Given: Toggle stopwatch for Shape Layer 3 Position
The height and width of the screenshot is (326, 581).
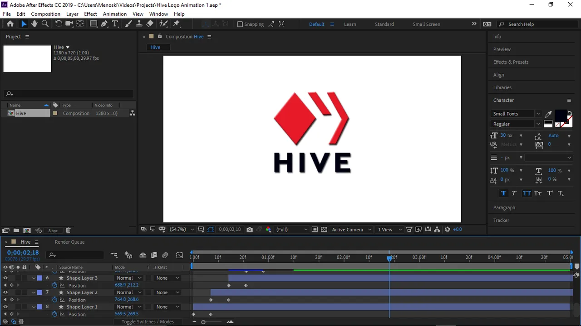Looking at the screenshot, I should coord(54,285).
